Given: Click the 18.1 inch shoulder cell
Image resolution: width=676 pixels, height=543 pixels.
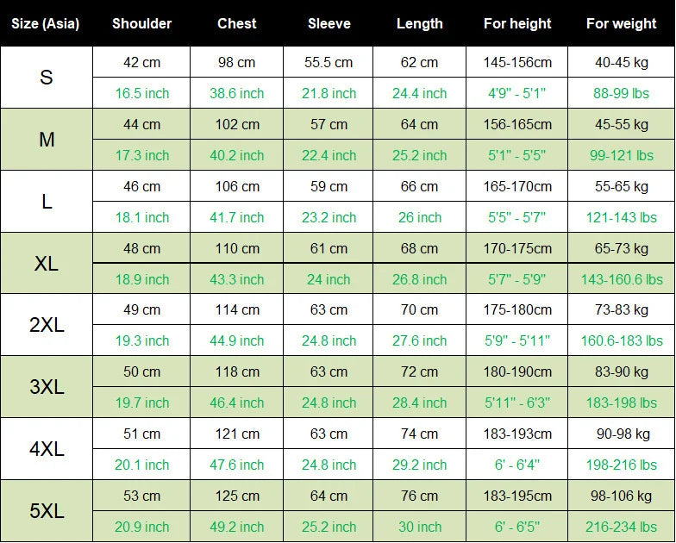Looking at the screenshot, I should (x=141, y=217).
